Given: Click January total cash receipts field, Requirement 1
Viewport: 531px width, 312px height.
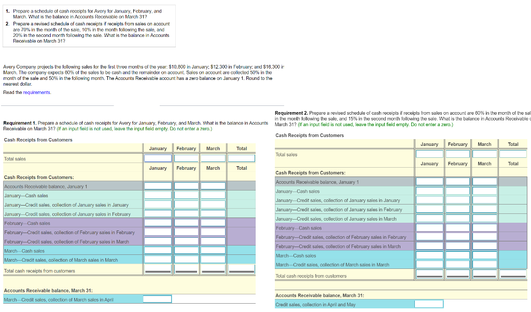Looking at the screenshot, I should [x=158, y=269].
